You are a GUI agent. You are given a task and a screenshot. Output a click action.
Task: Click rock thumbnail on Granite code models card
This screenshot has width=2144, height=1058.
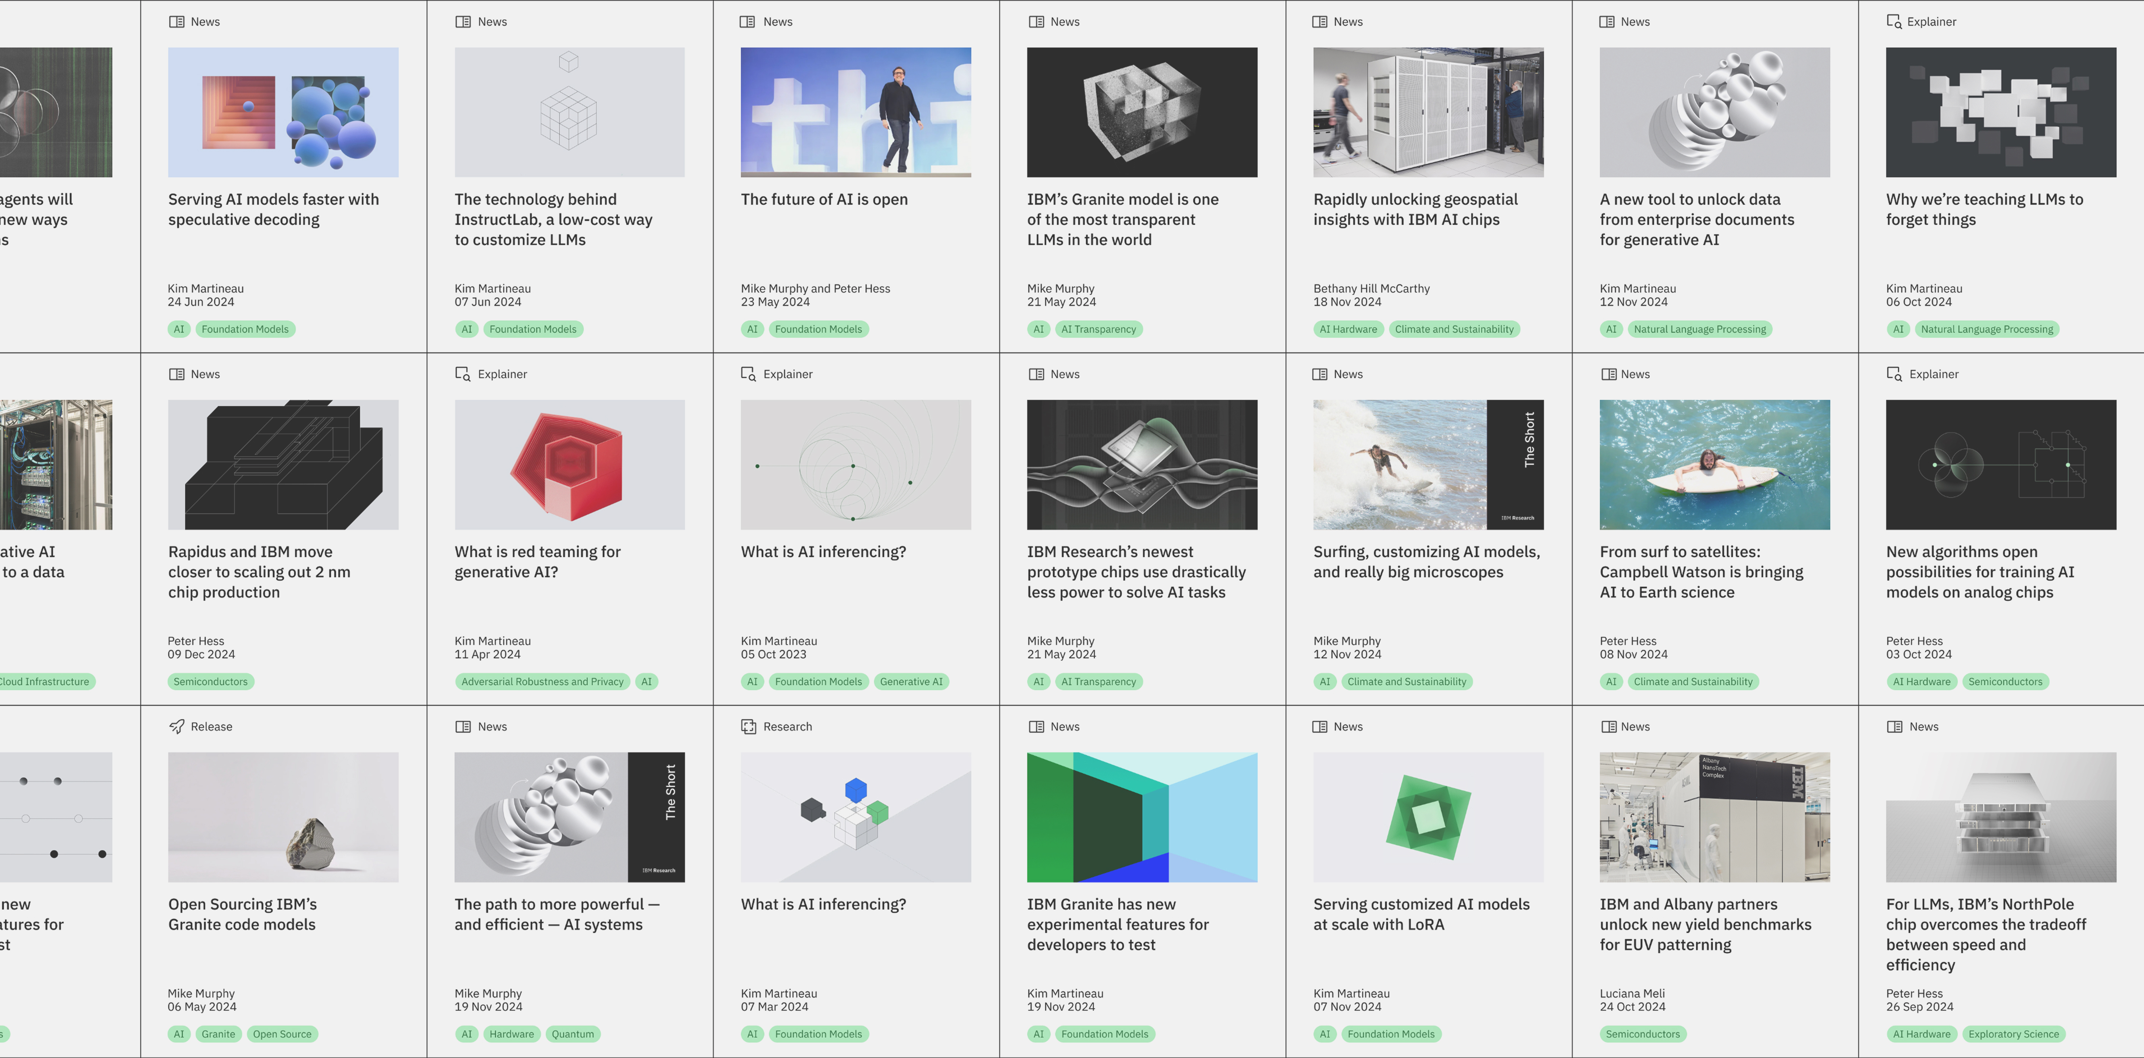click(283, 817)
